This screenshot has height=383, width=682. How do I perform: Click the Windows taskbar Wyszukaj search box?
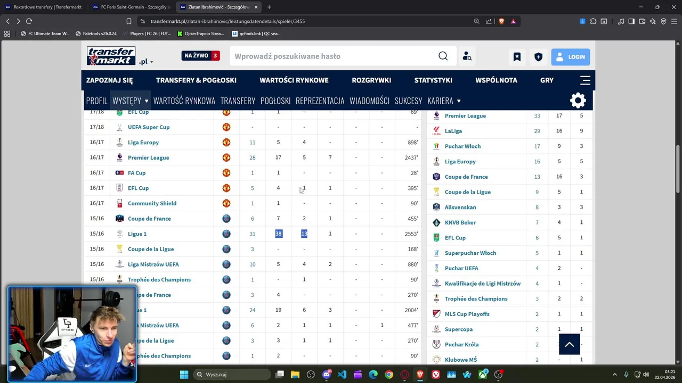231,374
